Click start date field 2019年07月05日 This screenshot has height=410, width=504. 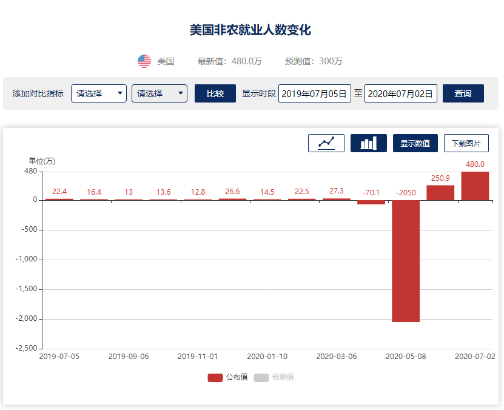[314, 93]
